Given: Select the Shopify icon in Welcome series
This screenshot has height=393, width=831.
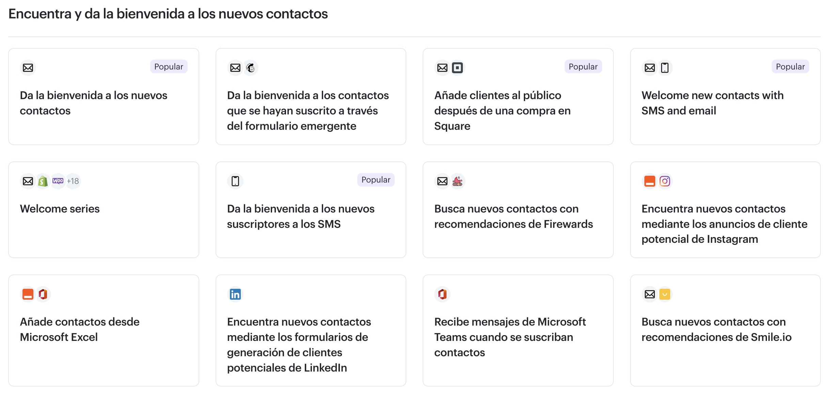Looking at the screenshot, I should pyautogui.click(x=42, y=181).
